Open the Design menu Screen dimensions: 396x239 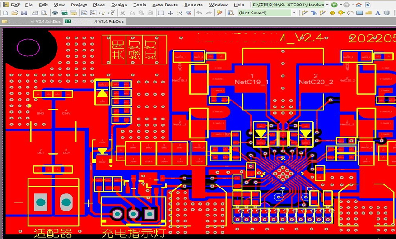[119, 5]
